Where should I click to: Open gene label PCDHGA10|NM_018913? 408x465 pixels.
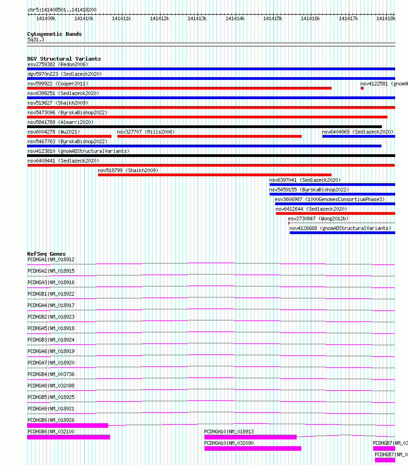(229, 432)
